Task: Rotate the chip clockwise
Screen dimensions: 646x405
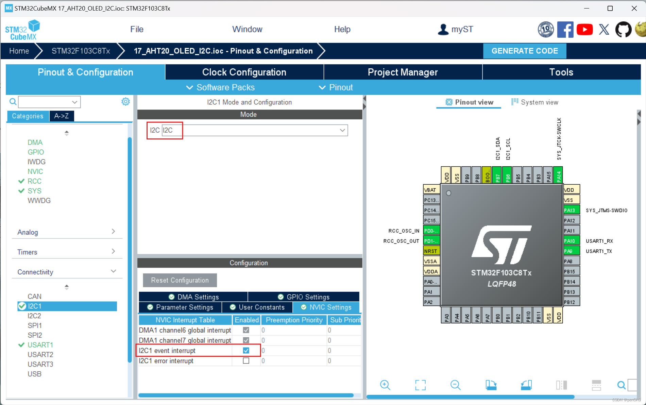Action: coord(491,385)
